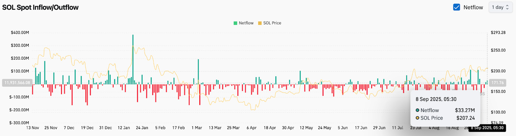
Task: Click the Netflow teal dot in tooltip
Action: 417,110
